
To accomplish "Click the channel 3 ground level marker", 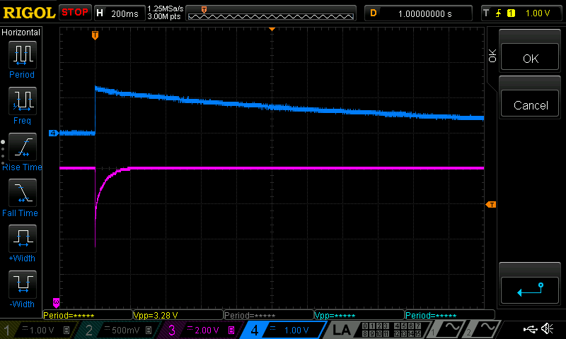I will click(x=56, y=302).
